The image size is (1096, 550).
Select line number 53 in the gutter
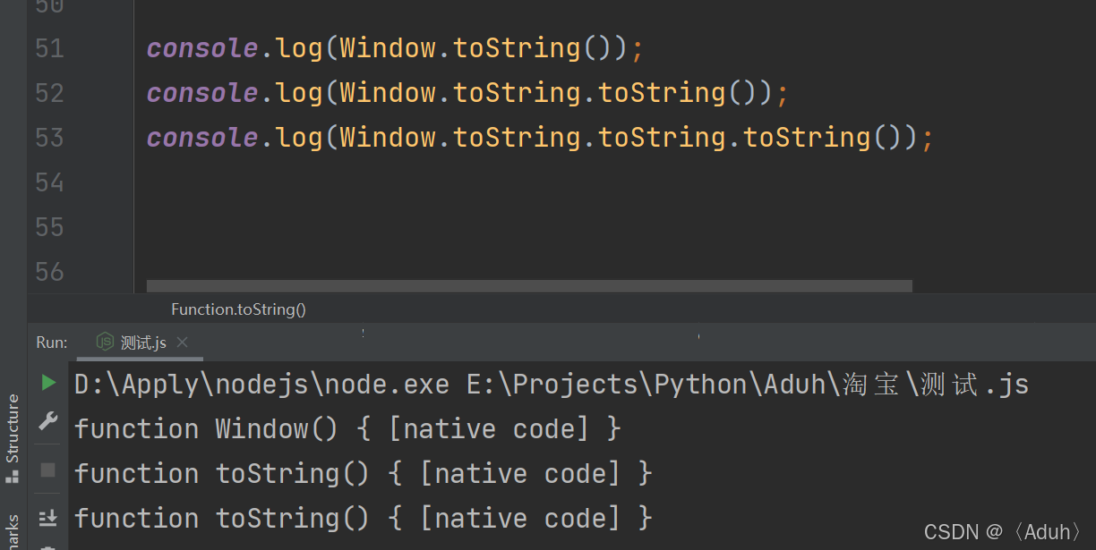point(49,136)
